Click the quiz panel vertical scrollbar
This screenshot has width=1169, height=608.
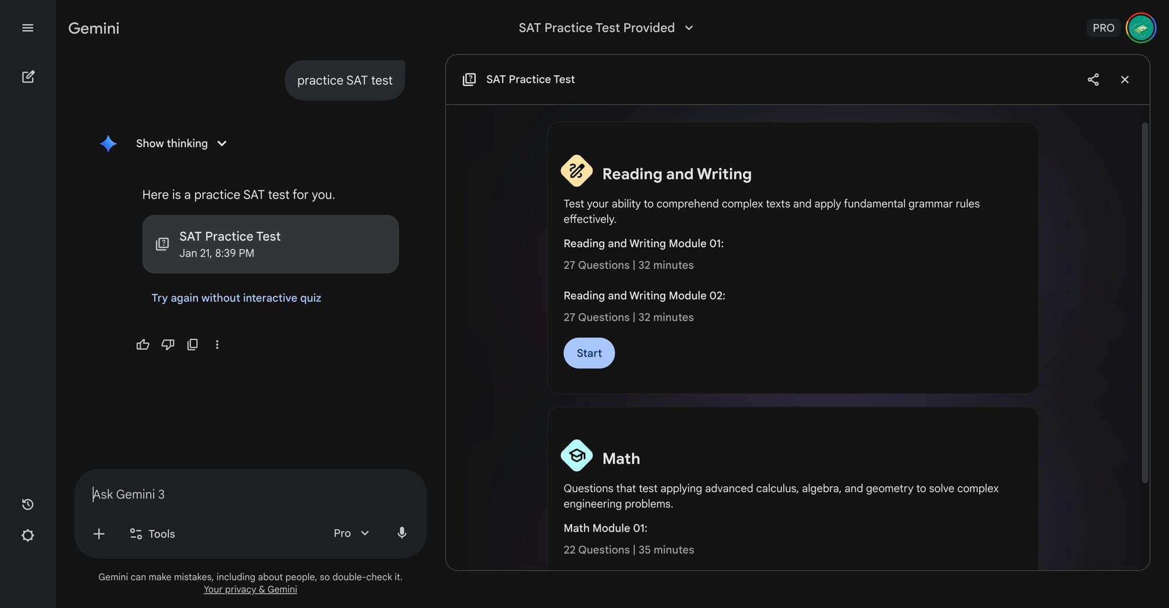[1144, 303]
